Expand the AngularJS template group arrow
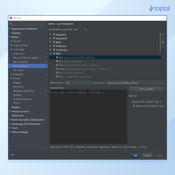This screenshot has width=175, height=175. [x=50, y=38]
